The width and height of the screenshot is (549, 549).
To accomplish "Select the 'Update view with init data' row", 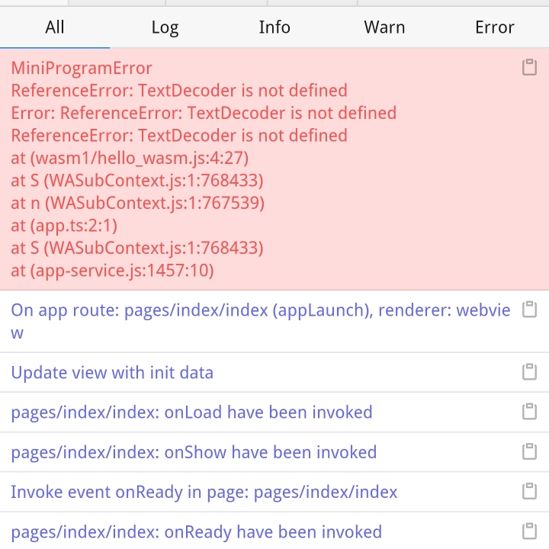I will coord(274,372).
